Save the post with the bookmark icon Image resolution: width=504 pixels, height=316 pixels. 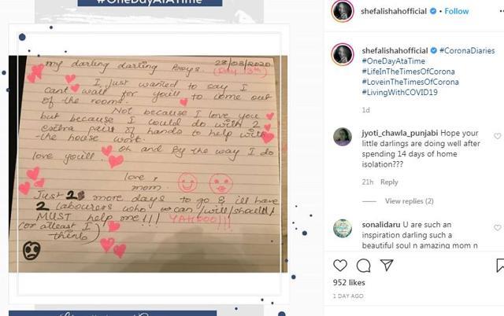pos(500,266)
